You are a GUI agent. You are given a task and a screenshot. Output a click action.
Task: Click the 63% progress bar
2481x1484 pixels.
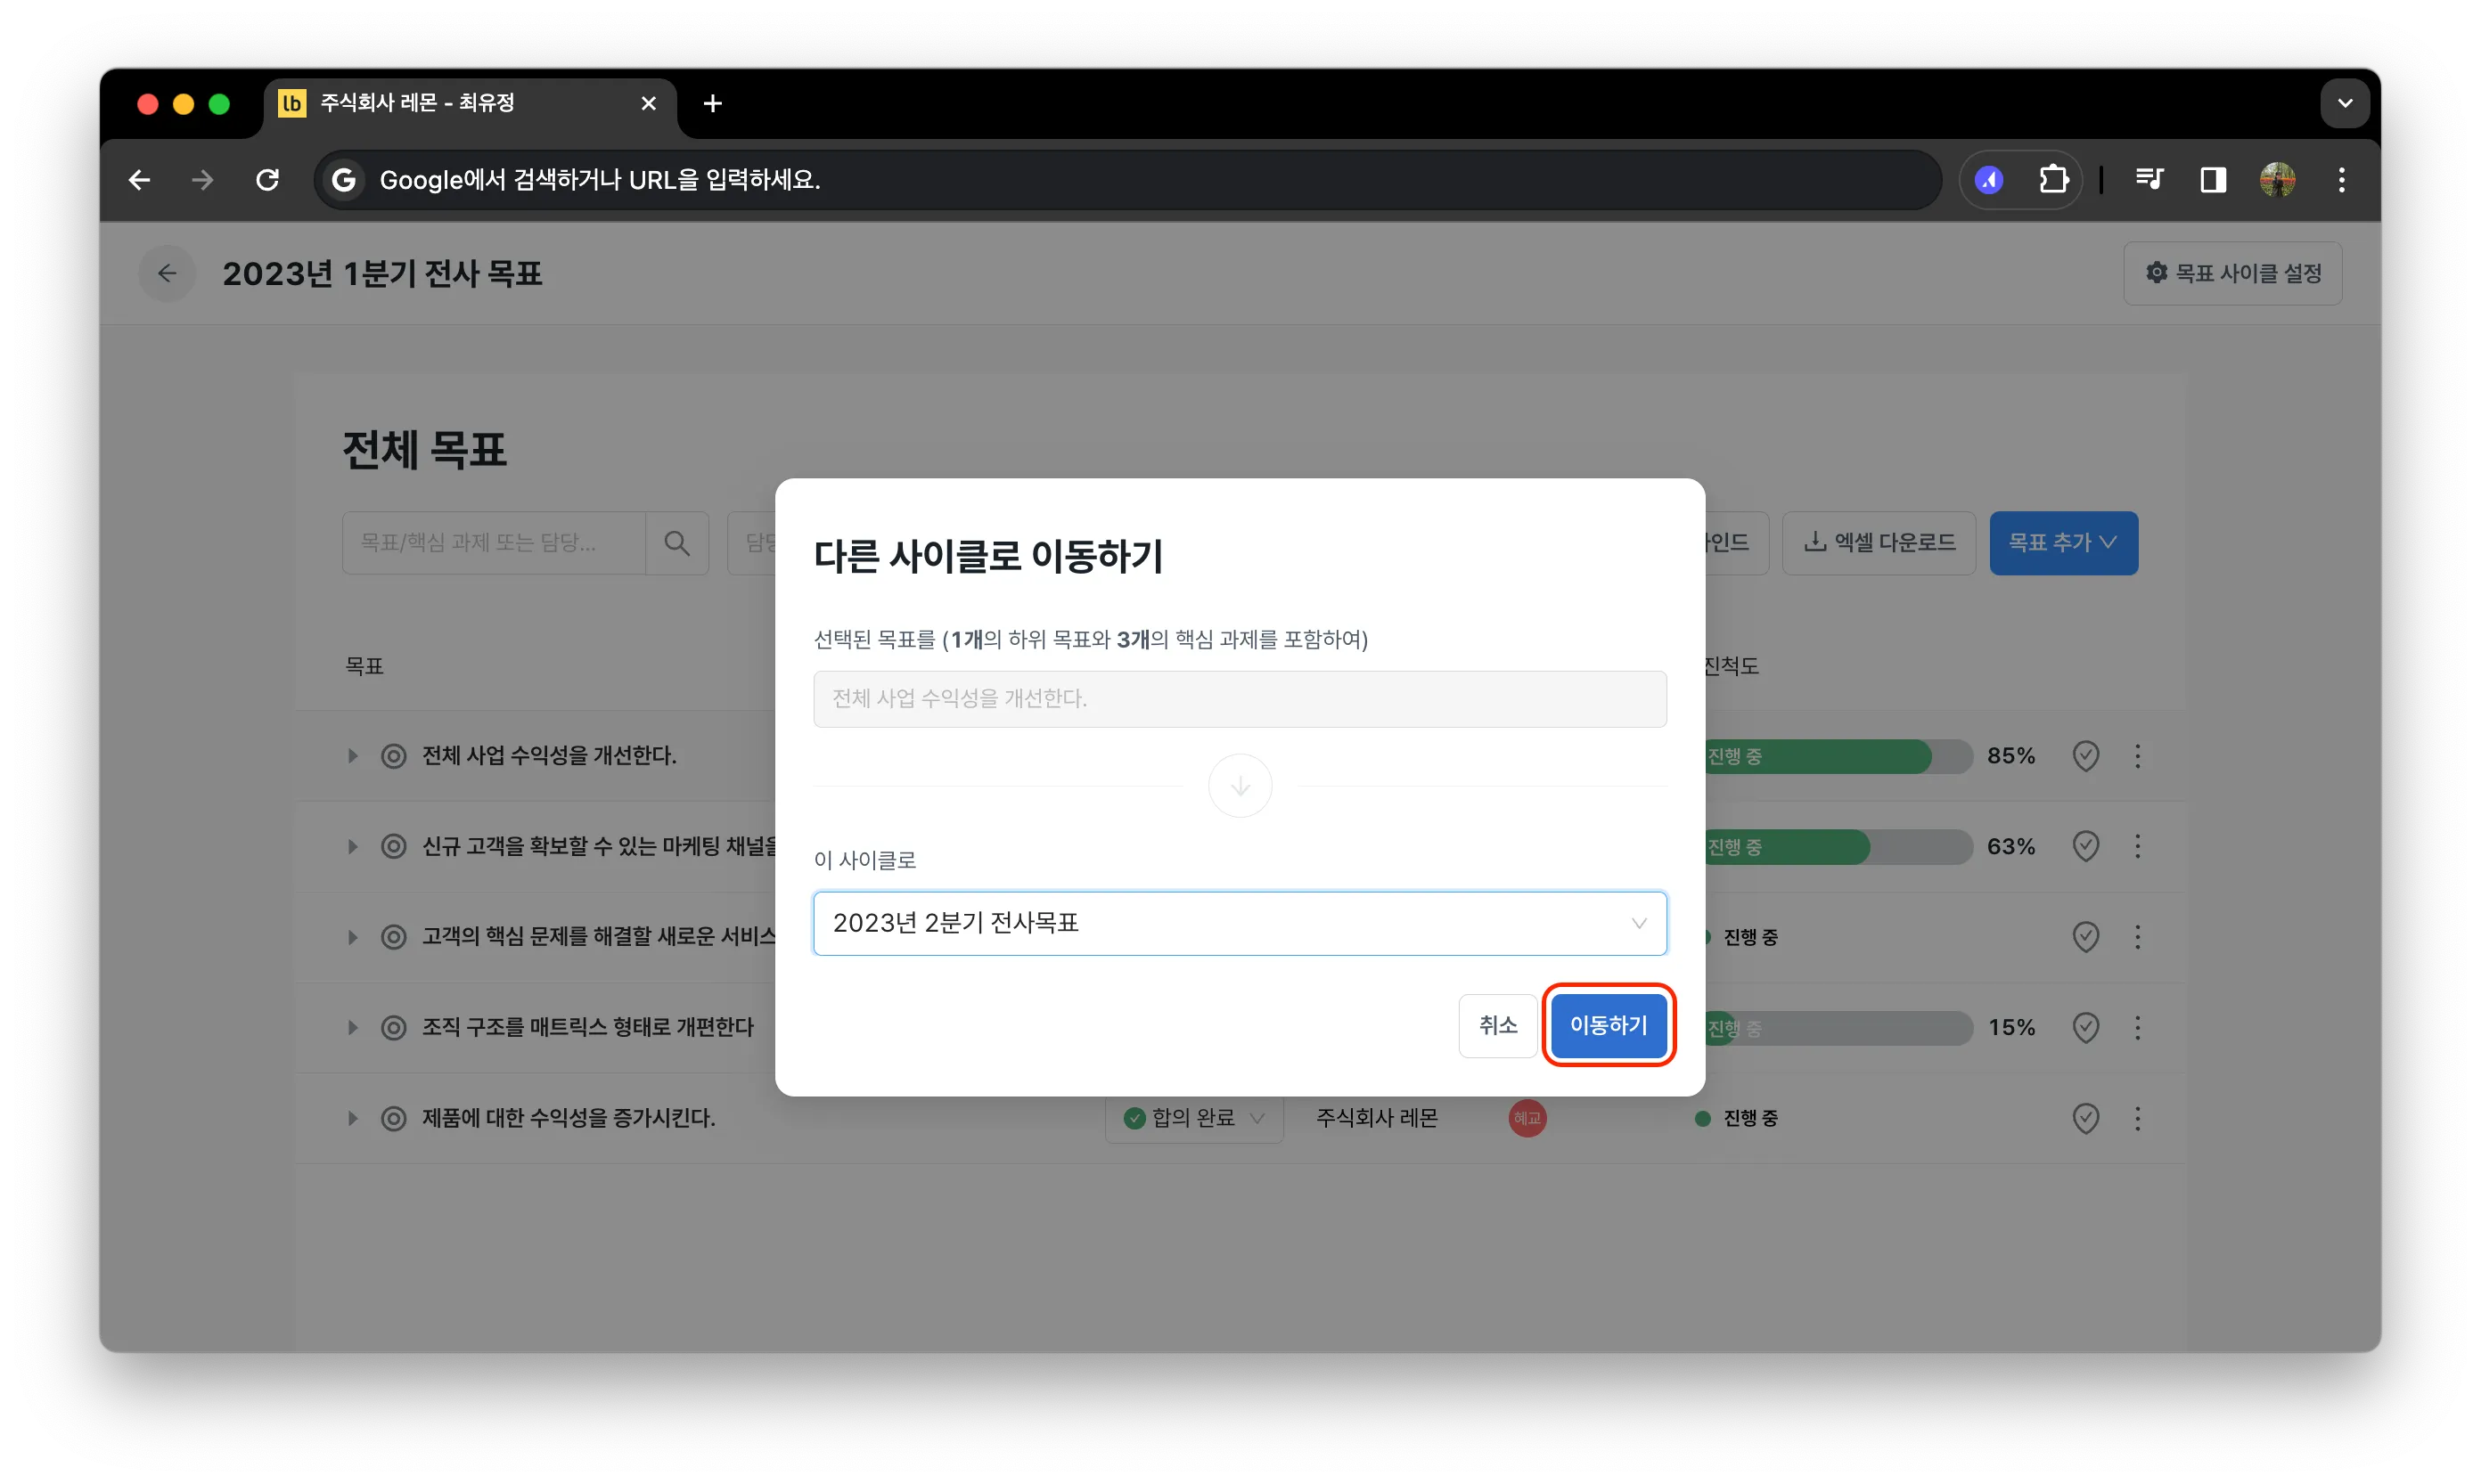pos(1837,847)
